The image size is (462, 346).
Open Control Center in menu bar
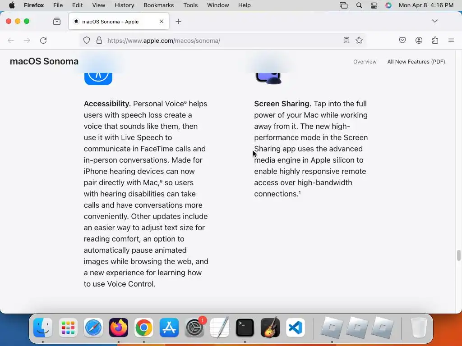(x=374, y=5)
